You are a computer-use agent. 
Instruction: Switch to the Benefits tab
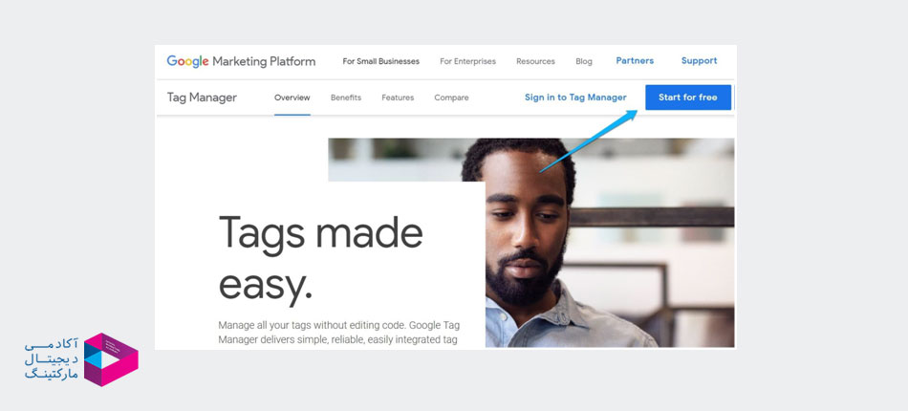click(x=346, y=97)
